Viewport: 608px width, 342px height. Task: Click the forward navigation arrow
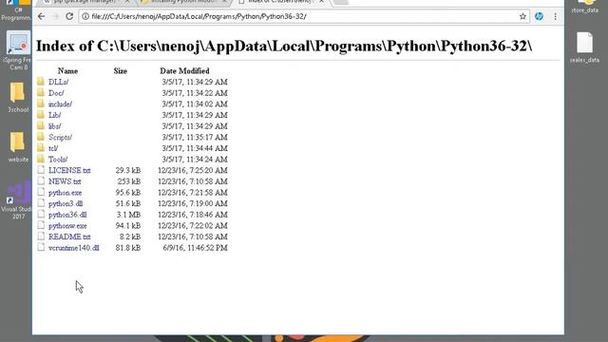(55, 16)
